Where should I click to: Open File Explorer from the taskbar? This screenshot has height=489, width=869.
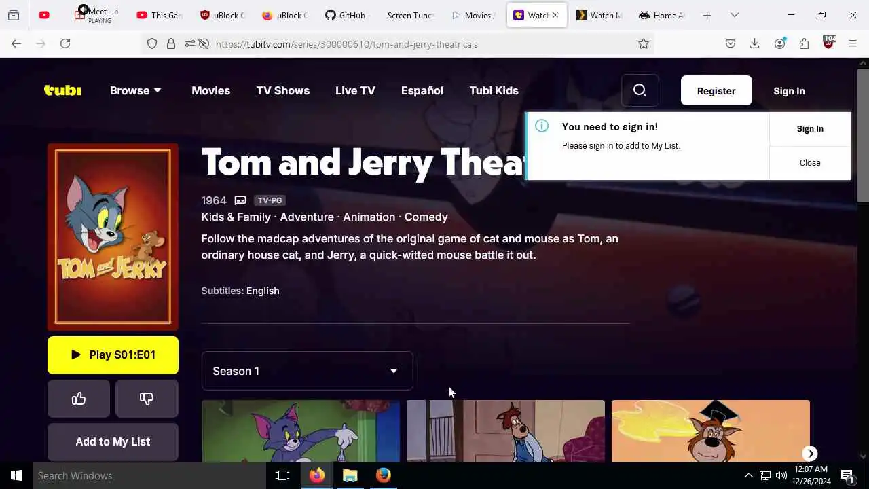[x=350, y=475]
